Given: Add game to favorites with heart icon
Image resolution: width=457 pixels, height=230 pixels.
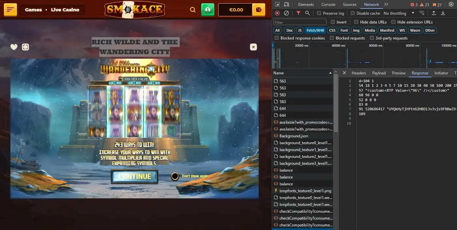Looking at the screenshot, I should (x=14, y=47).
